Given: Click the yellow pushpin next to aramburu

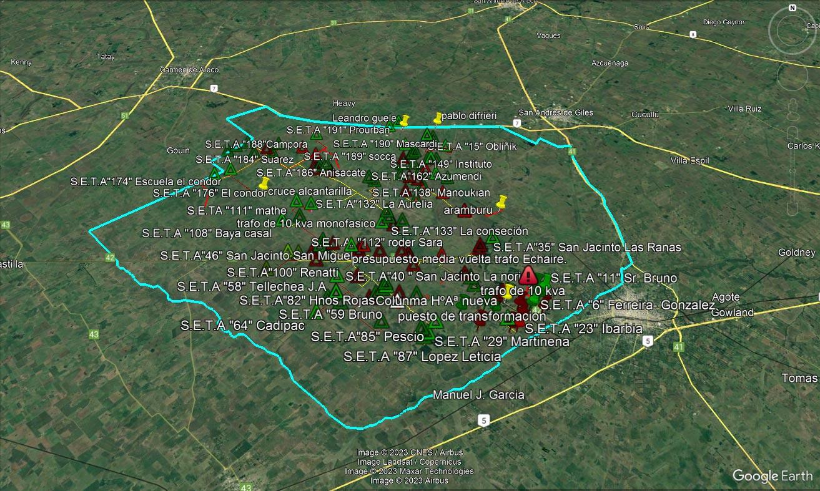Looking at the screenshot, I should (501, 202).
